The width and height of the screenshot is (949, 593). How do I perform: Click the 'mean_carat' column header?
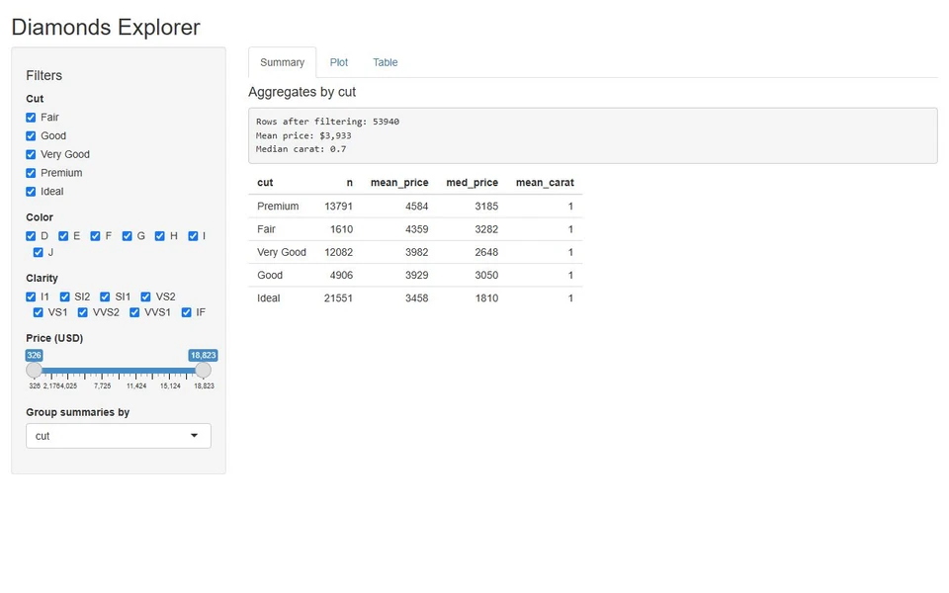pyautogui.click(x=545, y=183)
